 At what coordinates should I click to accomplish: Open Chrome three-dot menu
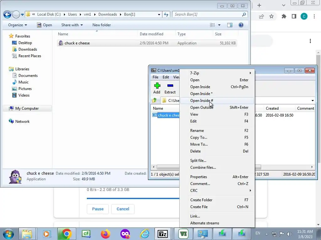[x=314, y=16]
